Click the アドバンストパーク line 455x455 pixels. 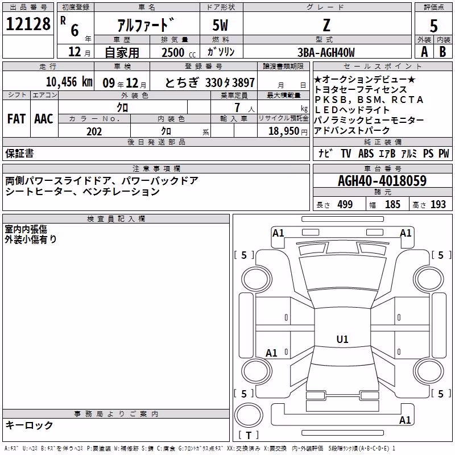tap(351, 130)
